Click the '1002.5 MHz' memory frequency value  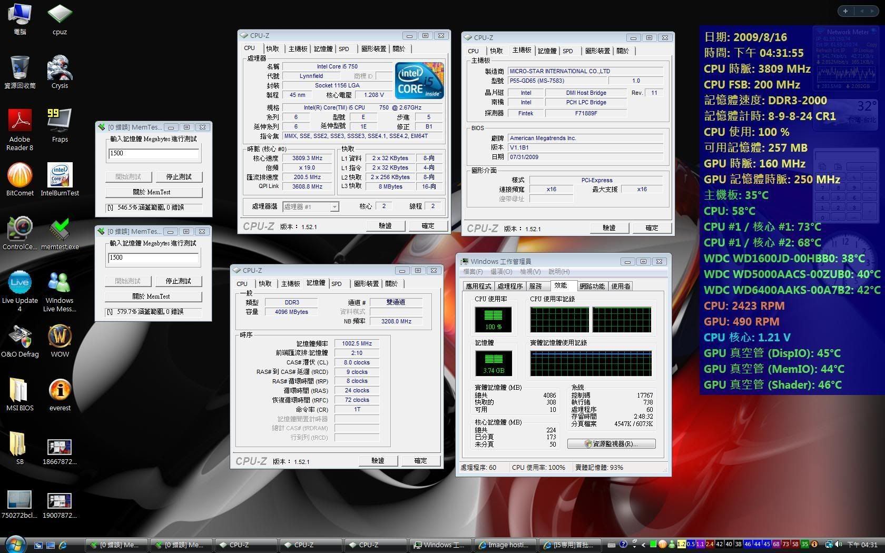[357, 343]
